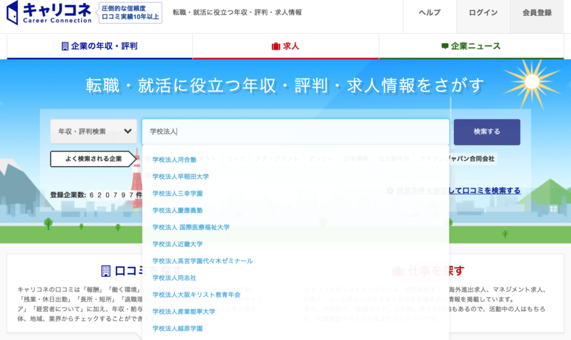Screen dimensions: 571x340
Task: Select suggestion 学校法人高宮学園代々木ゼミナール
Action: (202, 261)
